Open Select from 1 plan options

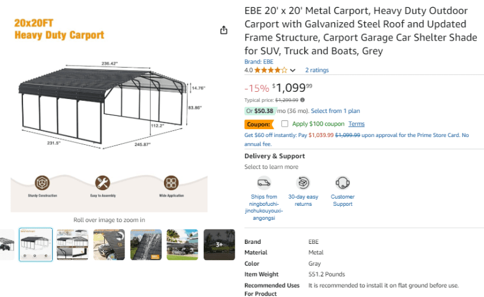[335, 111]
